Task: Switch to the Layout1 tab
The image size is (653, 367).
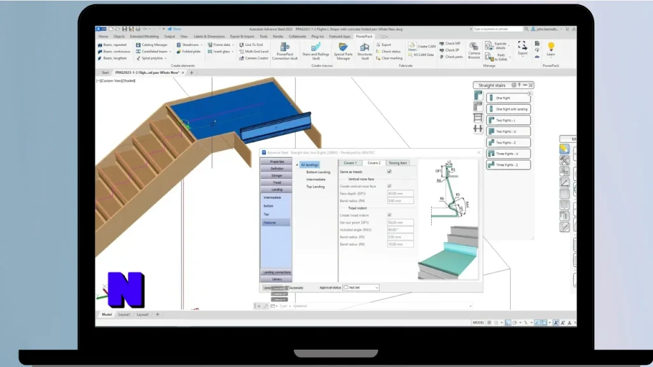Action: [124, 315]
